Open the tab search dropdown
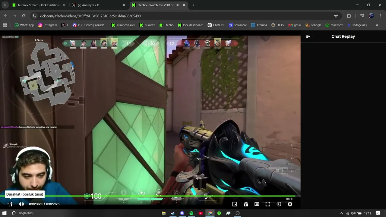The width and height of the screenshot is (386, 217). pos(5,5)
